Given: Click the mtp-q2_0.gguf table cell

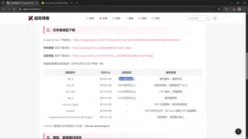Looking at the screenshot, I should (x=71, y=104).
